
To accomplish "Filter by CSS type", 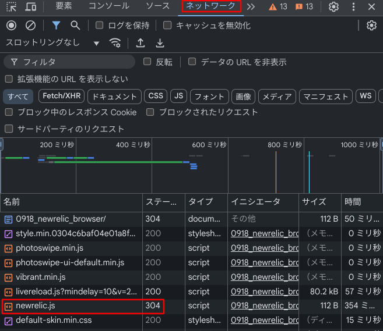I will (156, 96).
